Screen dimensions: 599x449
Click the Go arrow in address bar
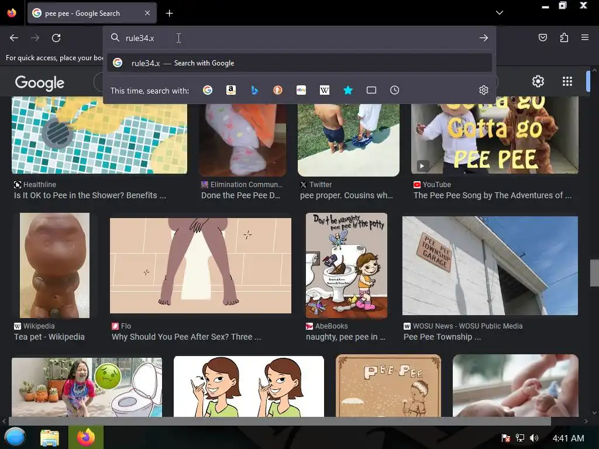pyautogui.click(x=484, y=38)
